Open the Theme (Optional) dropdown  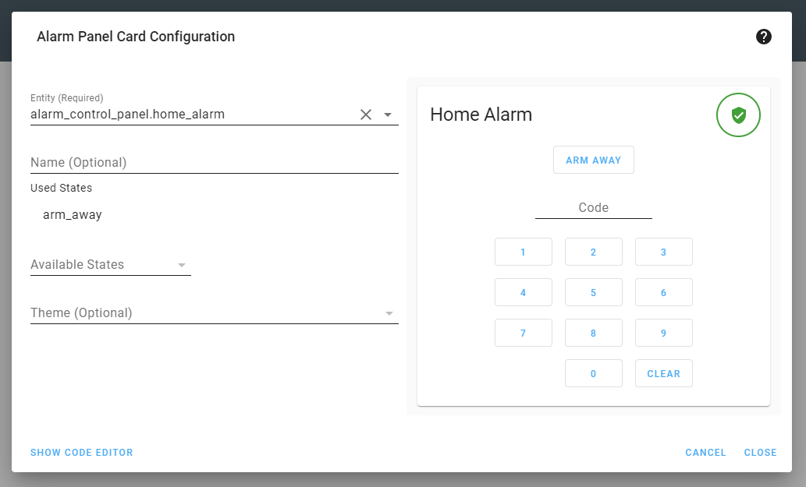click(x=389, y=312)
